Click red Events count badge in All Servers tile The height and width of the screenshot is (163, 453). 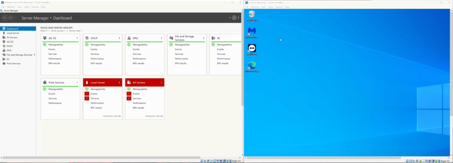(129, 94)
